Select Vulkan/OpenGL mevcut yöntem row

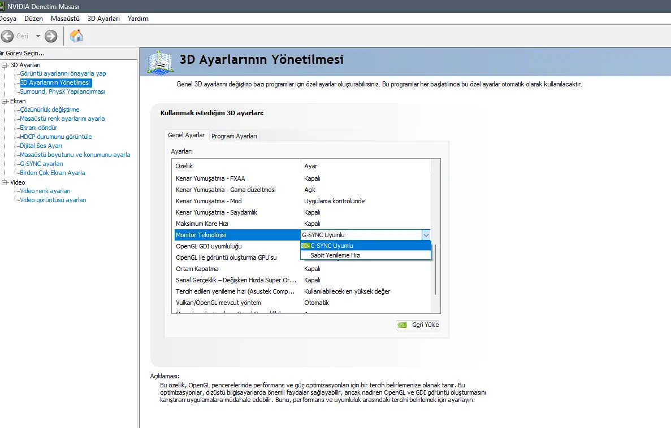coord(302,303)
